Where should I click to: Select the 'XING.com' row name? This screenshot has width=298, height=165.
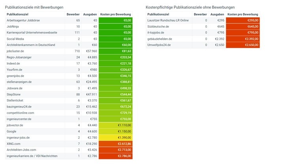pos(13,144)
